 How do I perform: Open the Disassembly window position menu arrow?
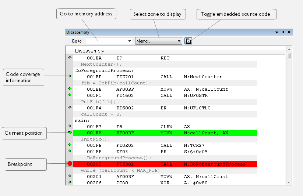click(x=276, y=32)
